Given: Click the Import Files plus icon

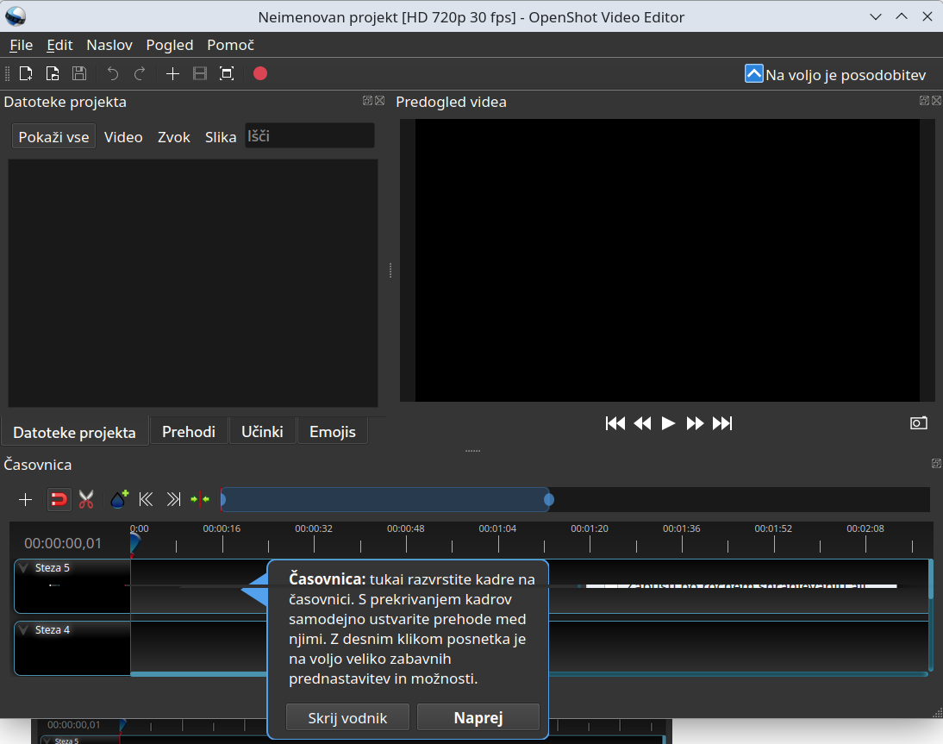Looking at the screenshot, I should (x=172, y=74).
